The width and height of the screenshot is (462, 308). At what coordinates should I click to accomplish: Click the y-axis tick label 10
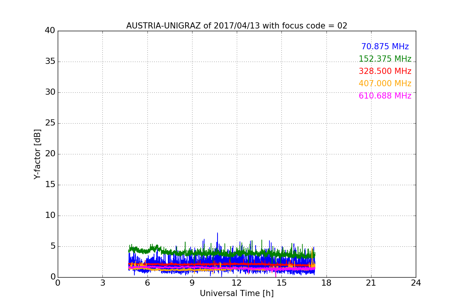50,216
